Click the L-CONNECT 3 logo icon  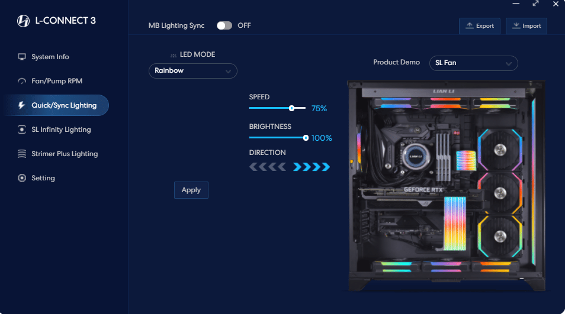[x=23, y=21]
